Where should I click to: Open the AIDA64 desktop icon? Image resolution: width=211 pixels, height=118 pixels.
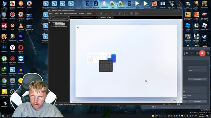coord(4,27)
